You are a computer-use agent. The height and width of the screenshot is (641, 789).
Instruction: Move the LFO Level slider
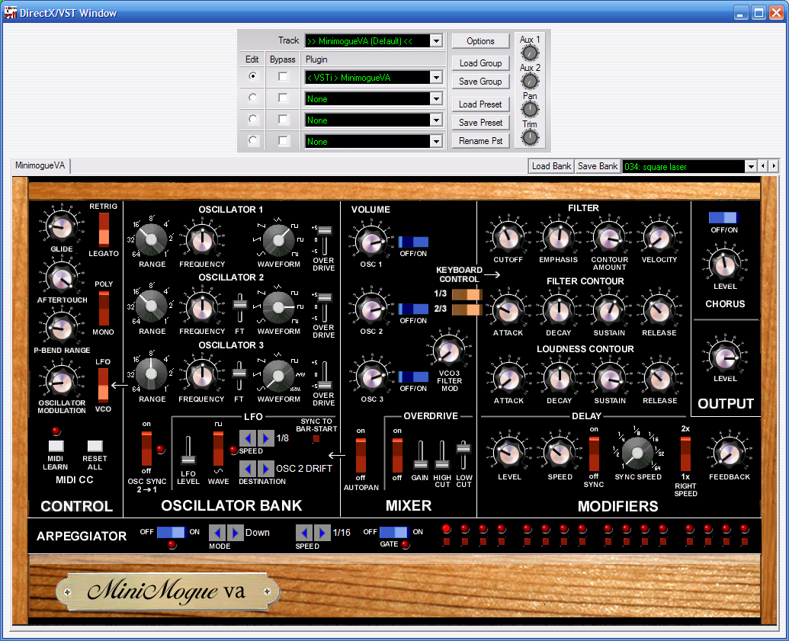click(188, 460)
